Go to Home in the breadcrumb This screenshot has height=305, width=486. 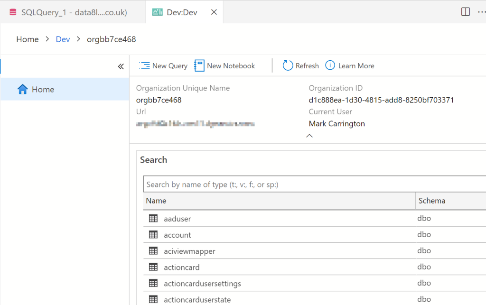28,39
